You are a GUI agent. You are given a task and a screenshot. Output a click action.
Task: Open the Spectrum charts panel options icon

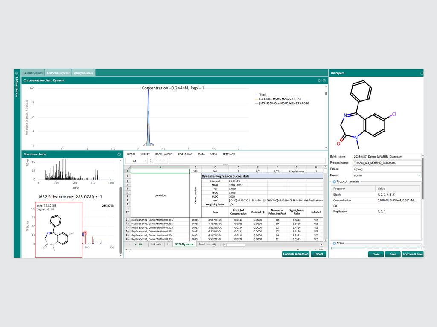[x=119, y=155]
